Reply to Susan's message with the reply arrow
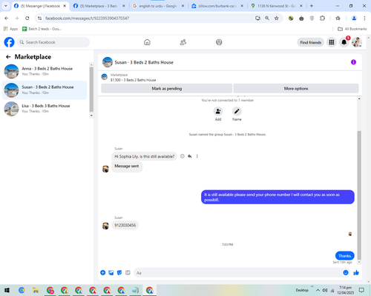 (x=190, y=156)
